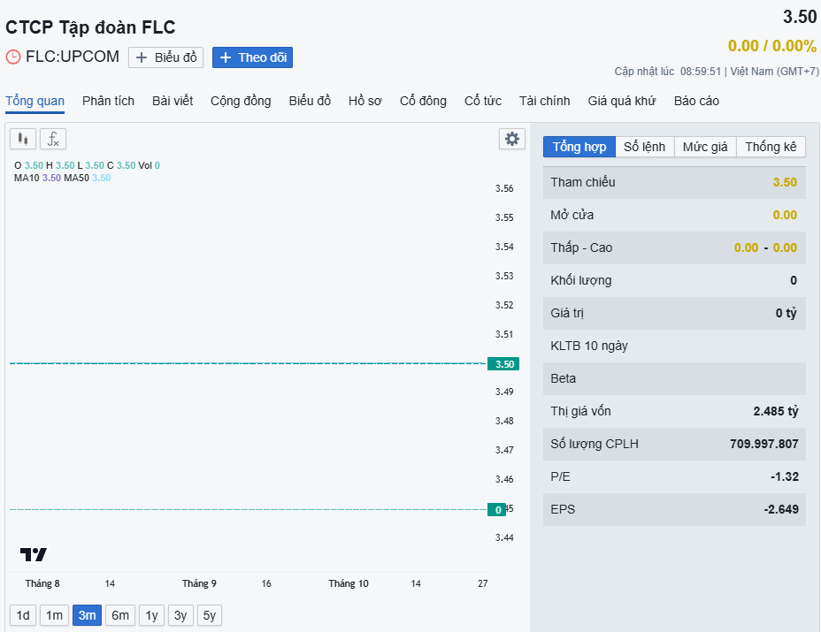Image resolution: width=821 pixels, height=632 pixels.
Task: Switch to the Mức giá panel tab
Action: tap(705, 147)
